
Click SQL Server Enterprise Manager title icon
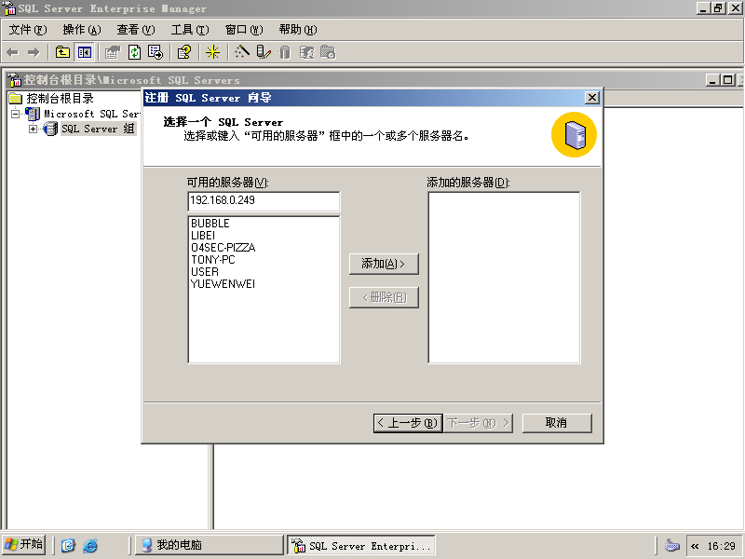(9, 8)
